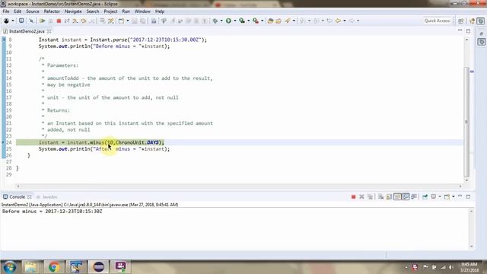Open Chrome from the taskbar
This screenshot has height=274, width=487.
point(54,267)
